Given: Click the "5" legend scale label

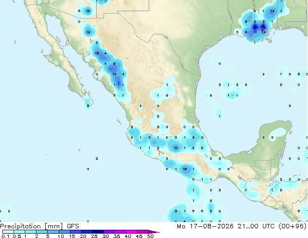Looking at the screenshot, I should tap(48, 236).
